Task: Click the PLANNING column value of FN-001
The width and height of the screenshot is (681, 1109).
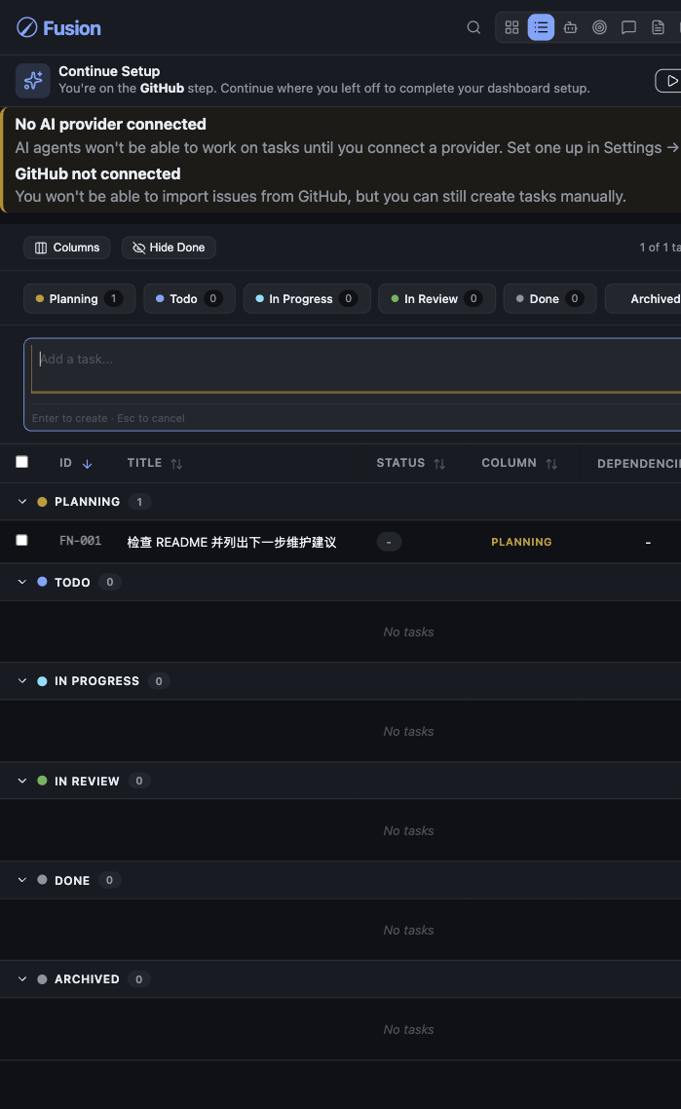Action: [521, 542]
